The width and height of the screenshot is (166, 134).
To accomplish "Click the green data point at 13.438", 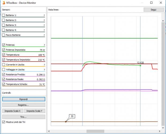I will [140, 65].
